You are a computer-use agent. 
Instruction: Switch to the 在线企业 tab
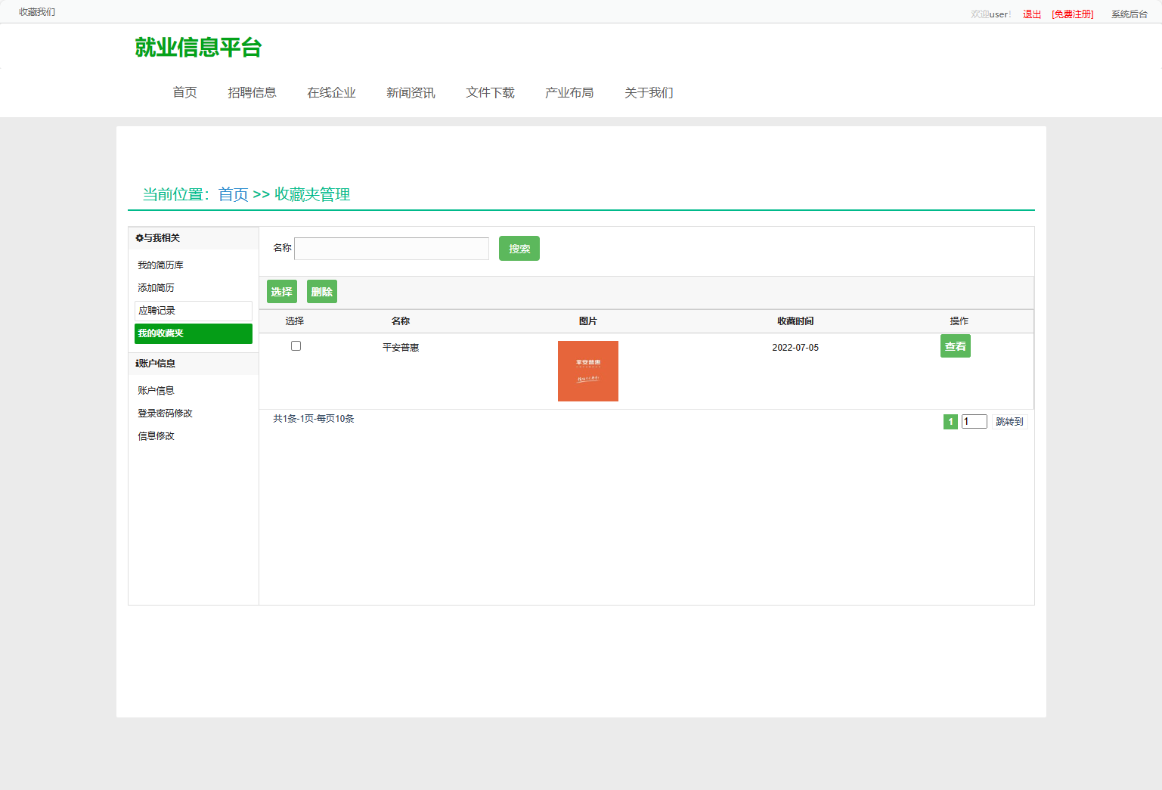point(331,92)
